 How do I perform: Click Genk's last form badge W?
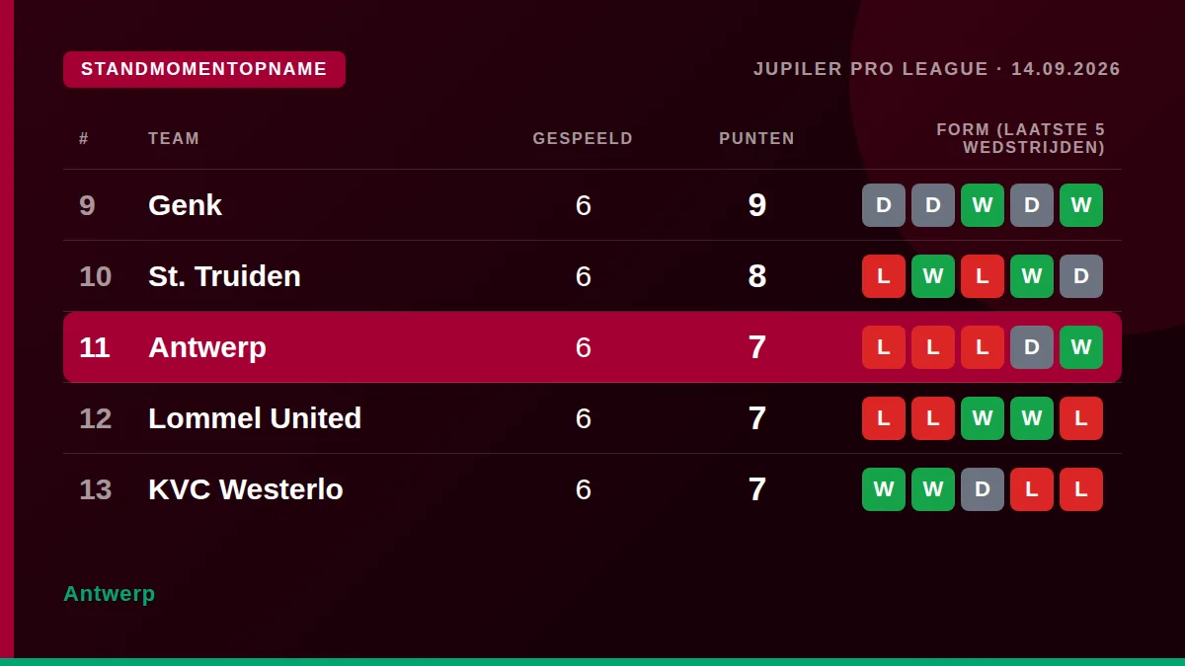click(x=1081, y=205)
